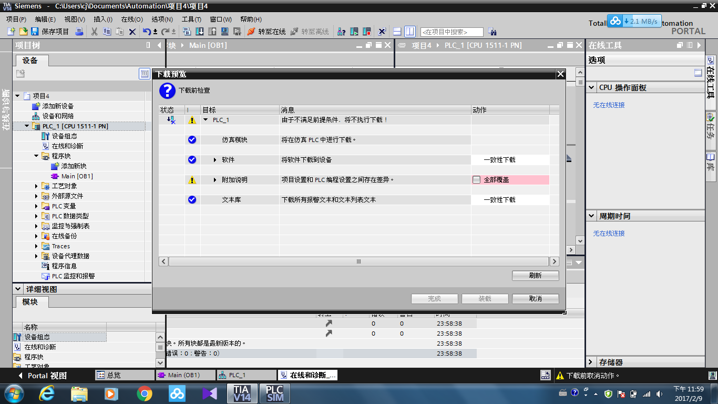Viewport: 718px width, 404px height.
Task: Click the project search input field
Action: pos(452,32)
